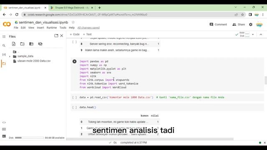Open the command palette sidebar icon
Viewport: 267px width, 150px height.
pos(4,129)
